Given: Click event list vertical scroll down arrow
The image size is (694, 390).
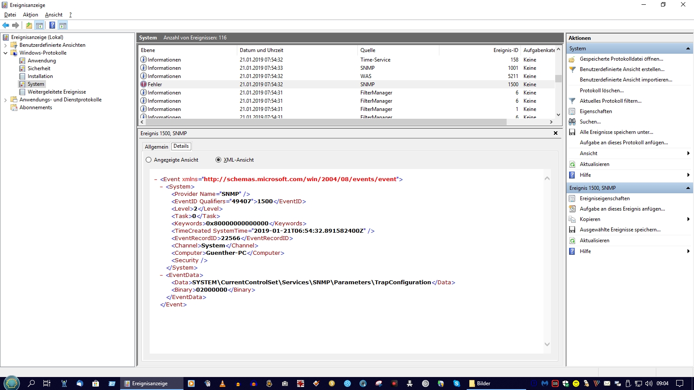Looking at the screenshot, I should pyautogui.click(x=558, y=115).
